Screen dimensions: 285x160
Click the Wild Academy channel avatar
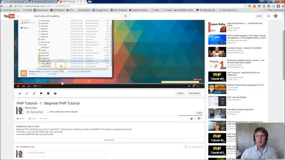(20, 111)
